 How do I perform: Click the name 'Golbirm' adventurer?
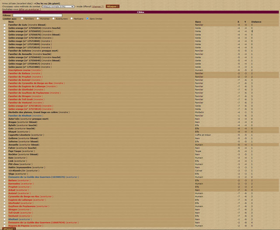pyautogui.click(x=13, y=138)
